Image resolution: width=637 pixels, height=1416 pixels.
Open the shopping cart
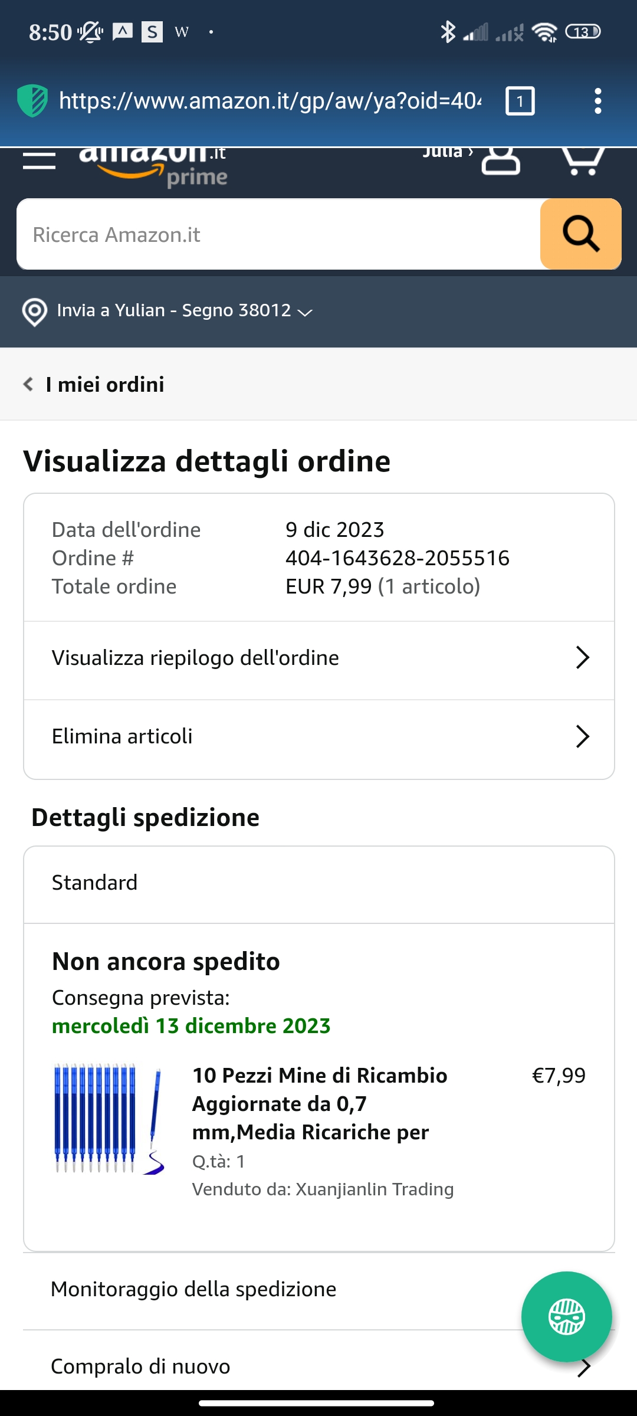[583, 162]
